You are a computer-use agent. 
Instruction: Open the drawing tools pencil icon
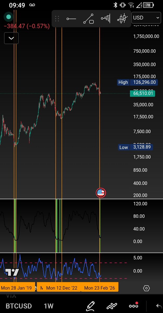[x=90, y=305]
